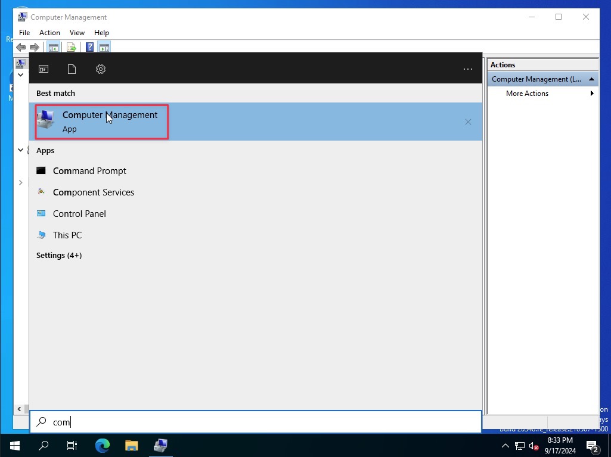
Task: Open More Actions submenu in Actions pane
Action: click(542, 94)
